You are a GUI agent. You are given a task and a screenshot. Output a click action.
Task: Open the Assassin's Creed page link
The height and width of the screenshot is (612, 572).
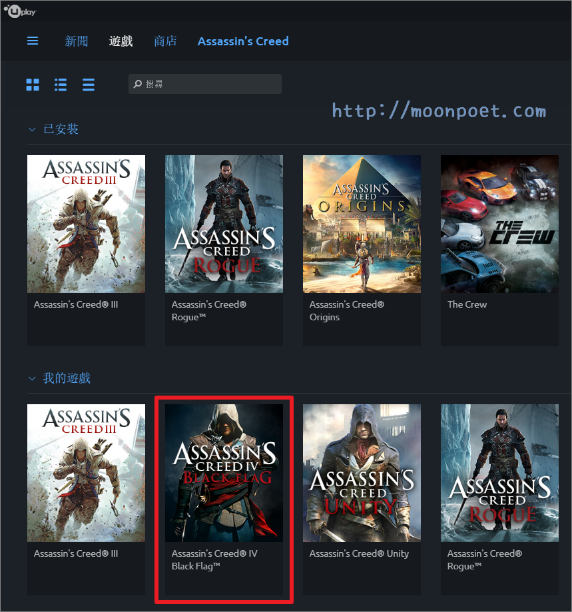tap(242, 41)
